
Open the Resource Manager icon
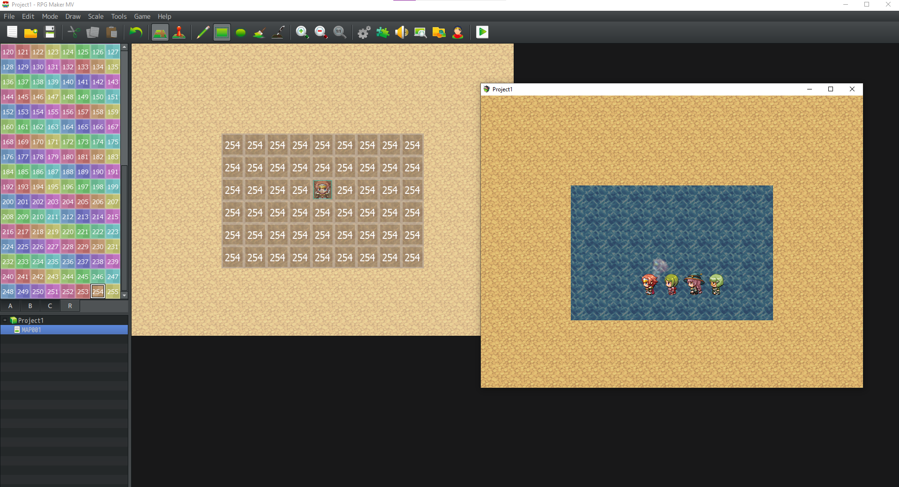[x=439, y=32]
